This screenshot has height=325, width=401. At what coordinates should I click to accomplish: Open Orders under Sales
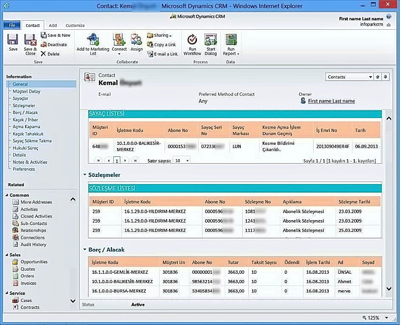[23, 276]
